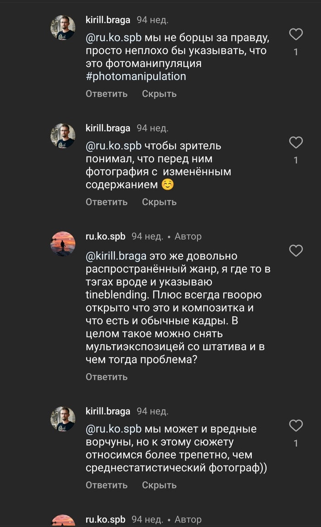This screenshot has width=321, height=527.
Task: Click Ответить under the ворчуны comment
Action: [x=106, y=485]
